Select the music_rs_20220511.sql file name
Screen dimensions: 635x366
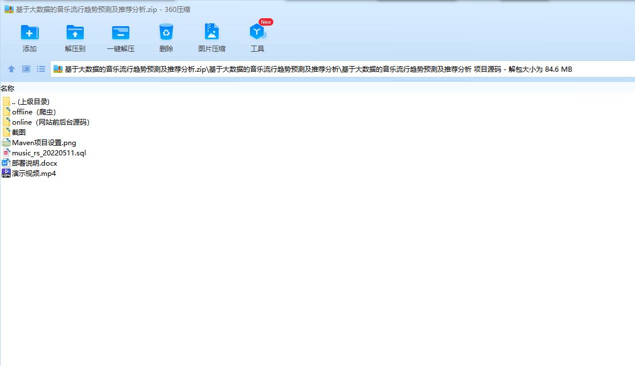tap(49, 153)
